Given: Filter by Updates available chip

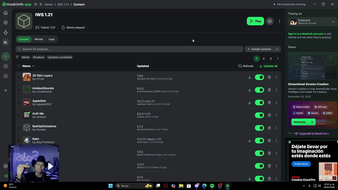Looking at the screenshot, I should tap(60, 57).
